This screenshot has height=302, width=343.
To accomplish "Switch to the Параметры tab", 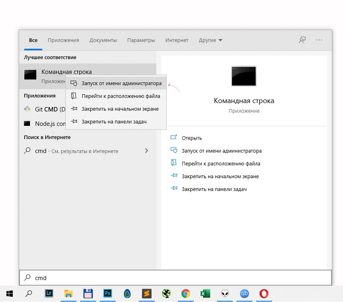I will click(x=141, y=40).
